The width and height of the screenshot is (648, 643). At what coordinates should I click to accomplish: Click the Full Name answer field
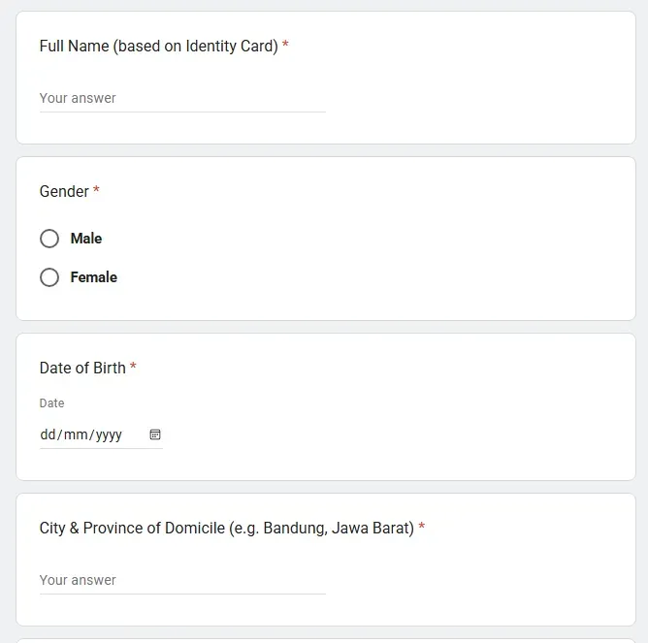(182, 98)
